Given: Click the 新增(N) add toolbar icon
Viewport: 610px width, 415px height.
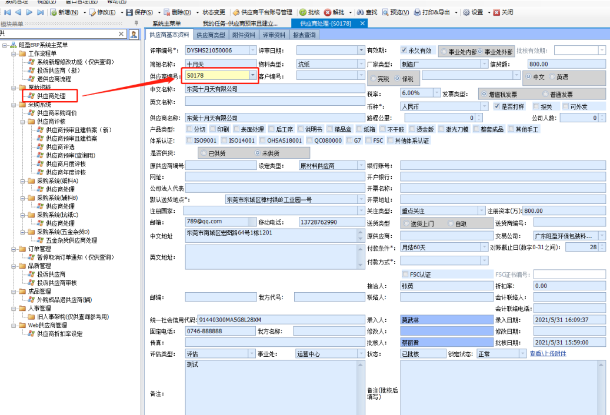Looking at the screenshot, I should (54, 12).
